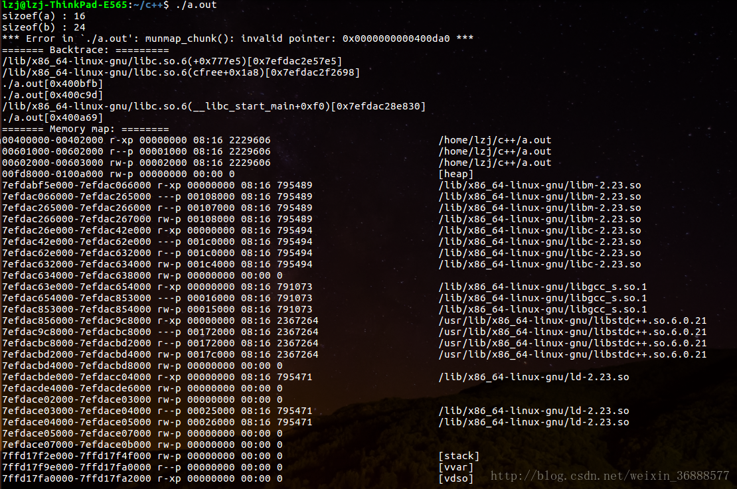Click the 7efdacbde000-7efdacc04000 ld r-xp range
Screen dimensions: 737x489
(76, 378)
